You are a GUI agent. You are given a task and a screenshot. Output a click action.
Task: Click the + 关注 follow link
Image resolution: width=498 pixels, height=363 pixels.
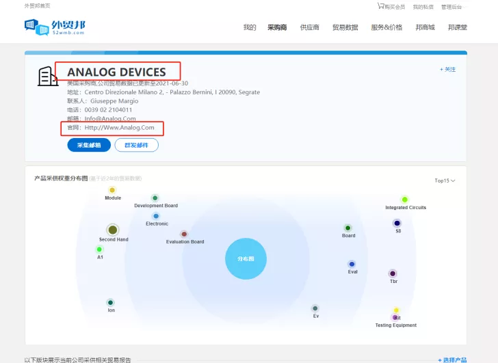(447, 69)
